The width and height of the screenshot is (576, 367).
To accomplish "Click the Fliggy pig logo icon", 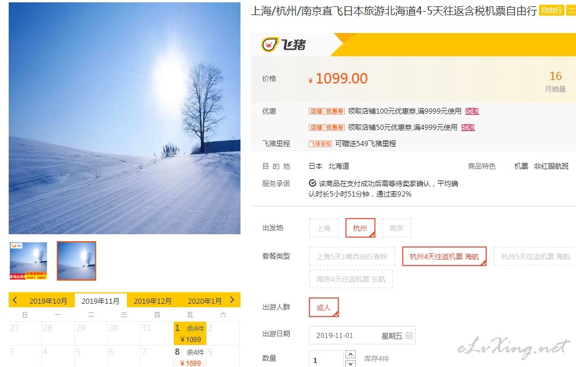I will click(269, 45).
